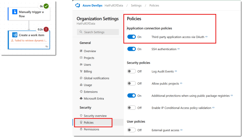Viewport: 243px width, 138px height.
Task: Click the red error badge on Create a work item
Action: 46,29
